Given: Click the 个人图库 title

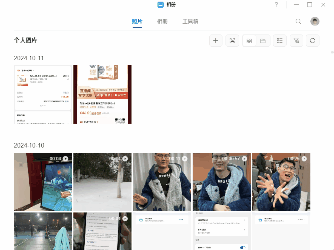Looking at the screenshot, I should click(x=26, y=40).
